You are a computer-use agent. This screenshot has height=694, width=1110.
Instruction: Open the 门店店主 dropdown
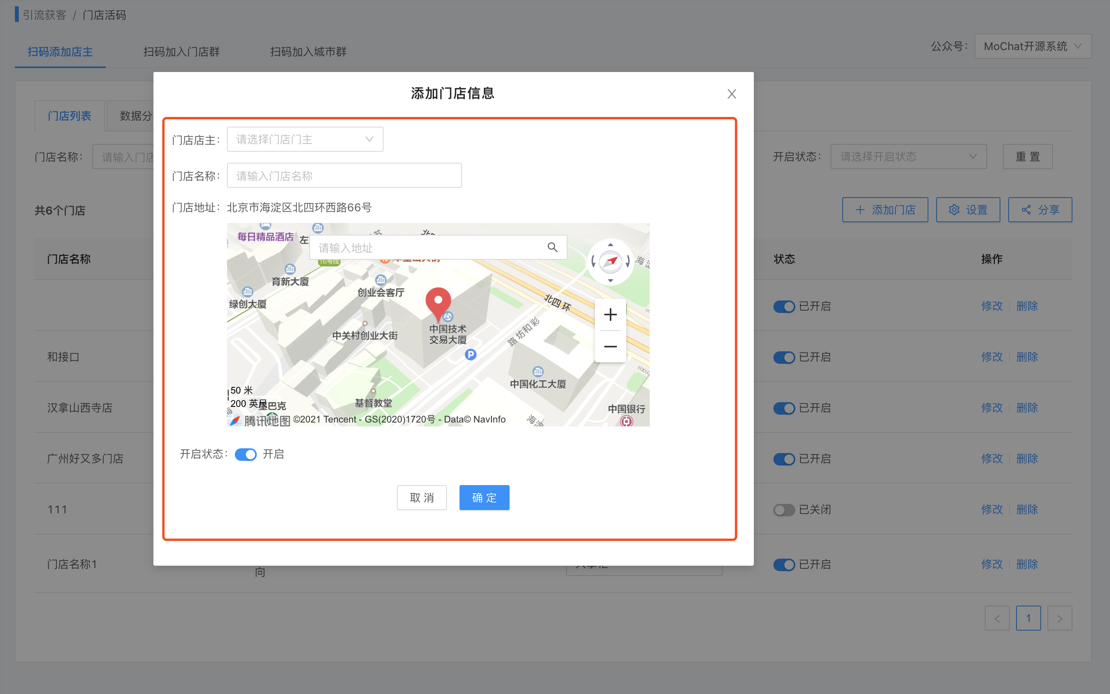[x=305, y=140]
